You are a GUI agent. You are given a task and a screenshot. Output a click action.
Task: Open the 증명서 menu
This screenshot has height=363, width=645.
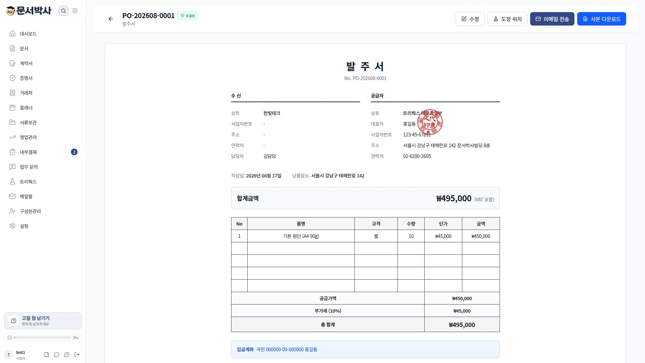coord(43,78)
